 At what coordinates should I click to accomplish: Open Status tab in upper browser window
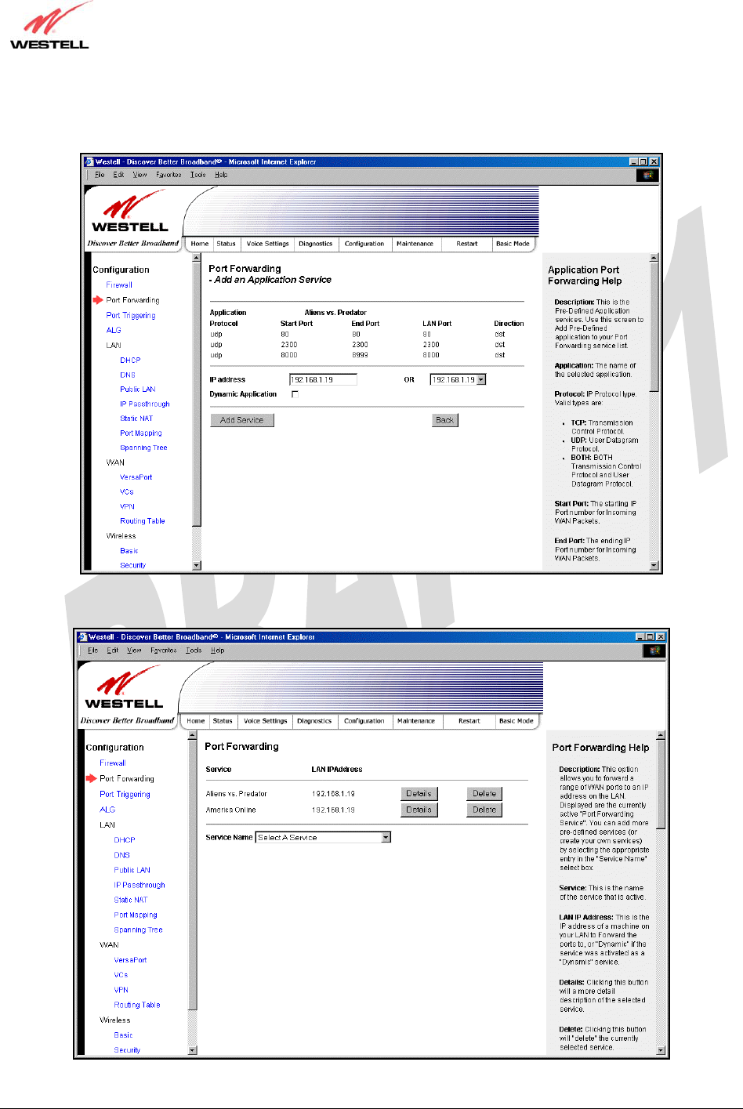[x=227, y=244]
